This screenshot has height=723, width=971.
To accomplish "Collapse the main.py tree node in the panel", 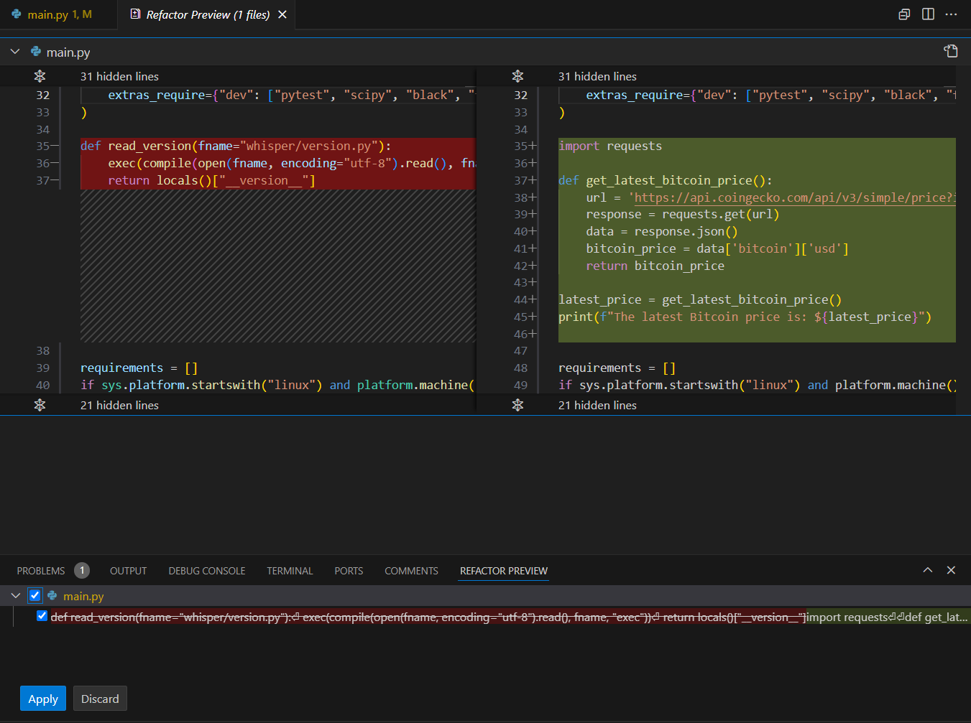I will click(x=15, y=596).
